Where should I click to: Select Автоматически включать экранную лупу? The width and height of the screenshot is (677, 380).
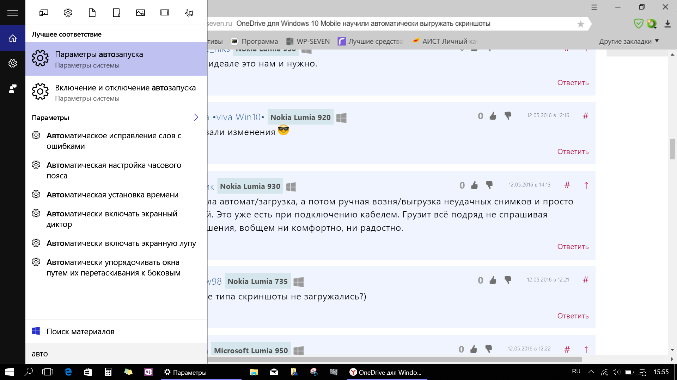[116, 243]
